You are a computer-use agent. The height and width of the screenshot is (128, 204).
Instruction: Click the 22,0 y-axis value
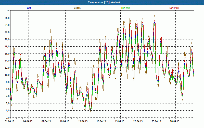[x=7, y=32]
